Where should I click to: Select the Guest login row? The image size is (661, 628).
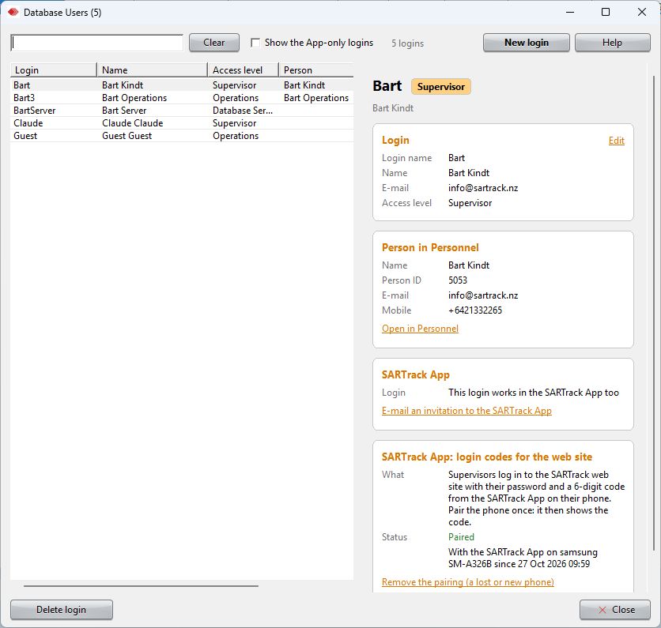tap(182, 136)
